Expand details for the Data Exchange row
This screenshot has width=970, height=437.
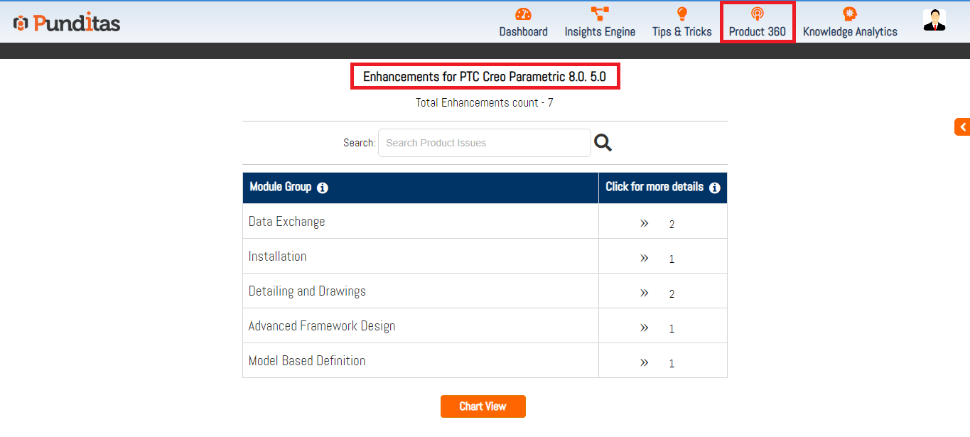[x=644, y=222]
